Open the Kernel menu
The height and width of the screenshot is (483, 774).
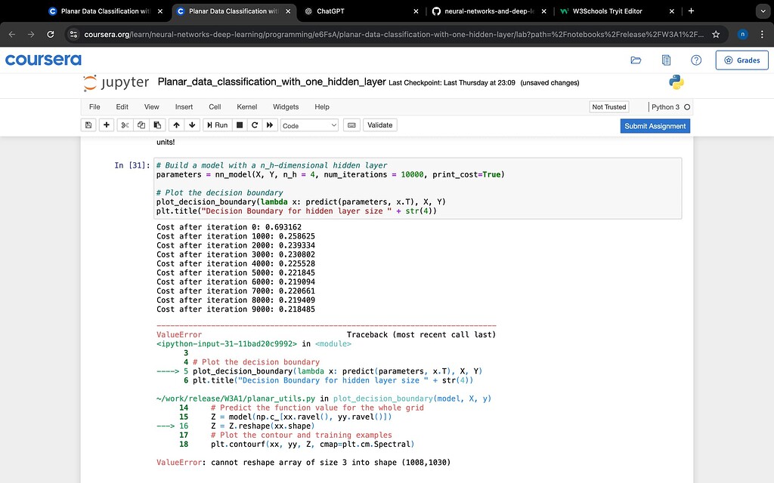click(x=246, y=106)
